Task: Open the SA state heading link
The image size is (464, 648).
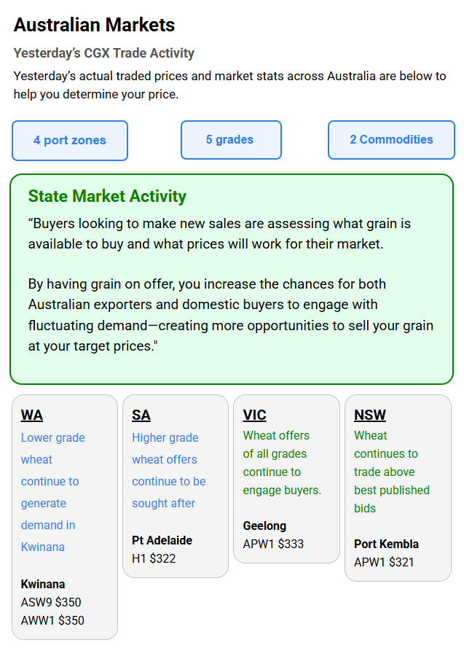Action: (x=141, y=415)
